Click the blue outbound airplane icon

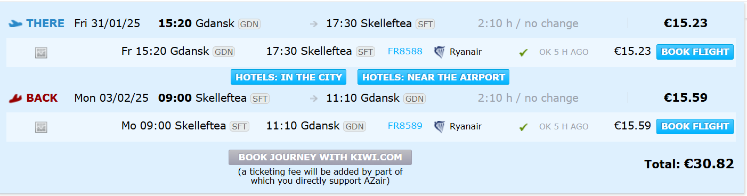coord(15,23)
